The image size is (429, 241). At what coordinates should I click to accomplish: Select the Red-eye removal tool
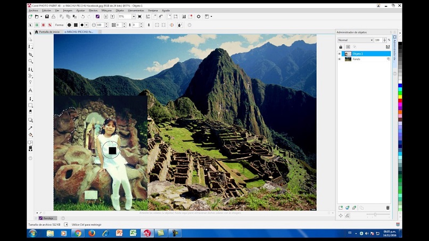(x=30, y=82)
